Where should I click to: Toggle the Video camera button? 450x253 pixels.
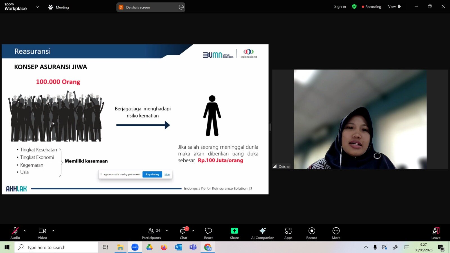[42, 233]
